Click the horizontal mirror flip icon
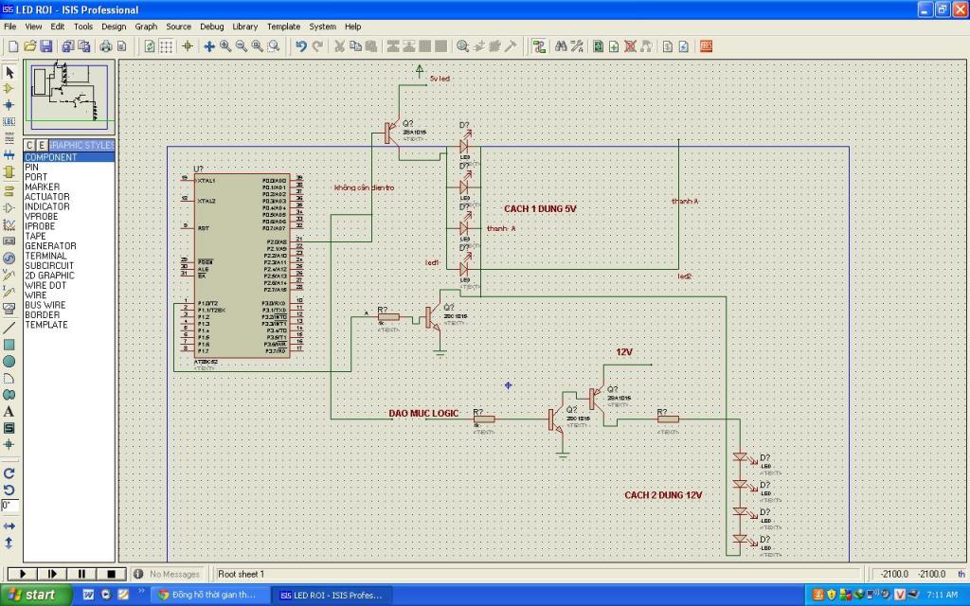Image resolution: width=970 pixels, height=606 pixels. click(x=9, y=526)
